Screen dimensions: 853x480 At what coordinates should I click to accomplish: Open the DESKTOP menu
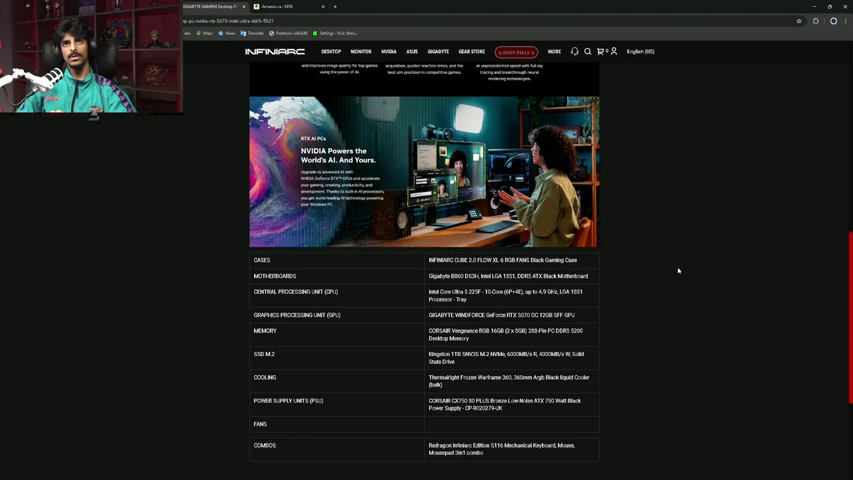[x=331, y=51]
